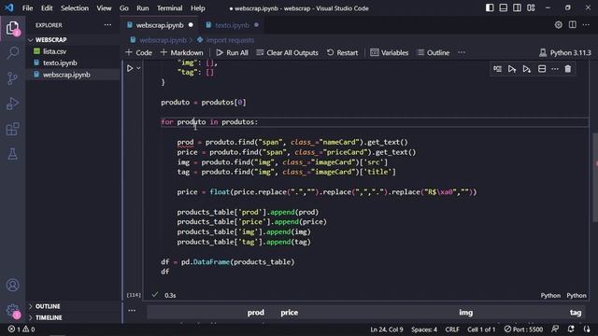
Task: Open the Selection menu
Action: point(75,8)
